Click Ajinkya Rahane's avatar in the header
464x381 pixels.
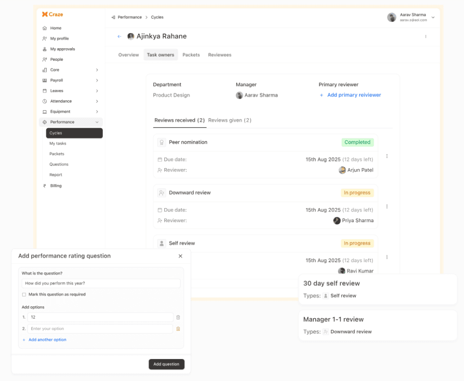131,37
